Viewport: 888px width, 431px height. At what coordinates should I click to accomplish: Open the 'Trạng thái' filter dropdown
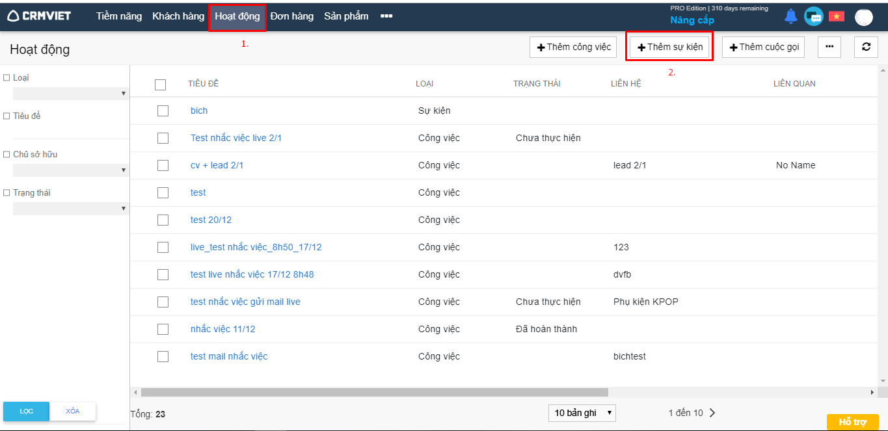coord(70,209)
